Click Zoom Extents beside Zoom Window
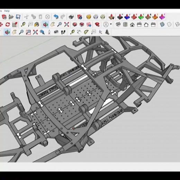This screenshot has height=180, width=180. click(35, 32)
